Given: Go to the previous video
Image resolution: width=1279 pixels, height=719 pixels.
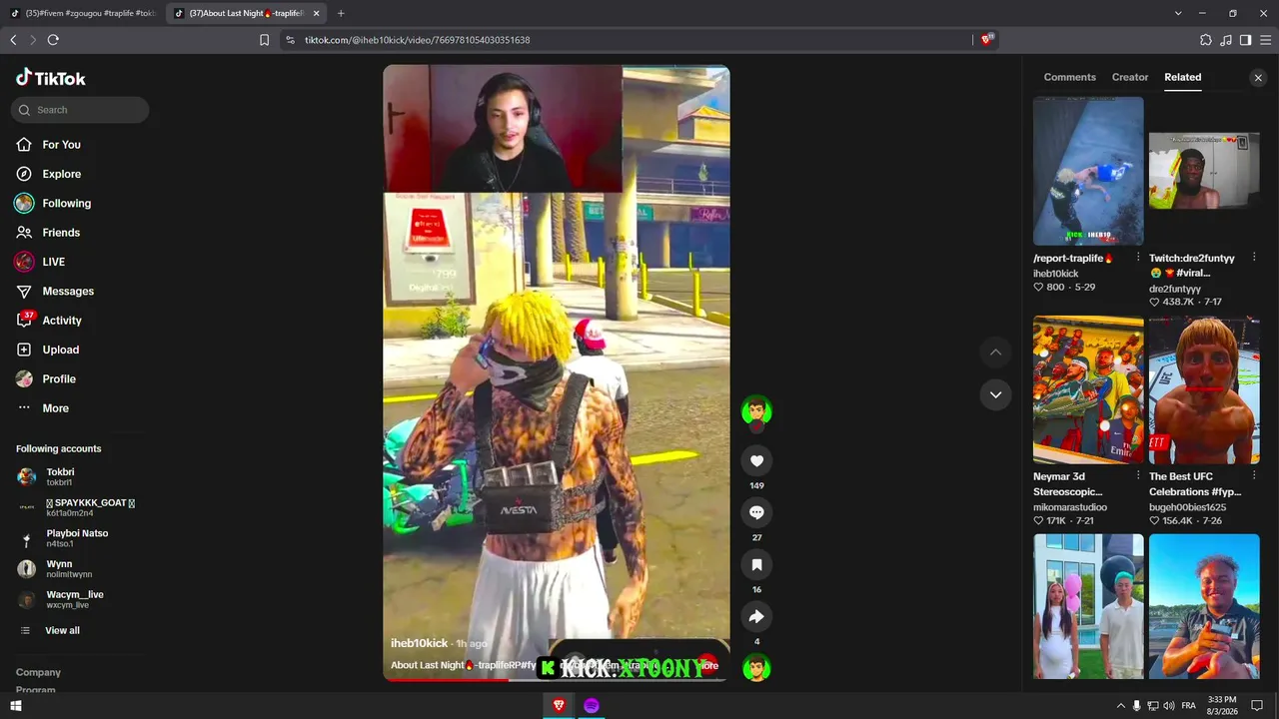Looking at the screenshot, I should (x=995, y=352).
